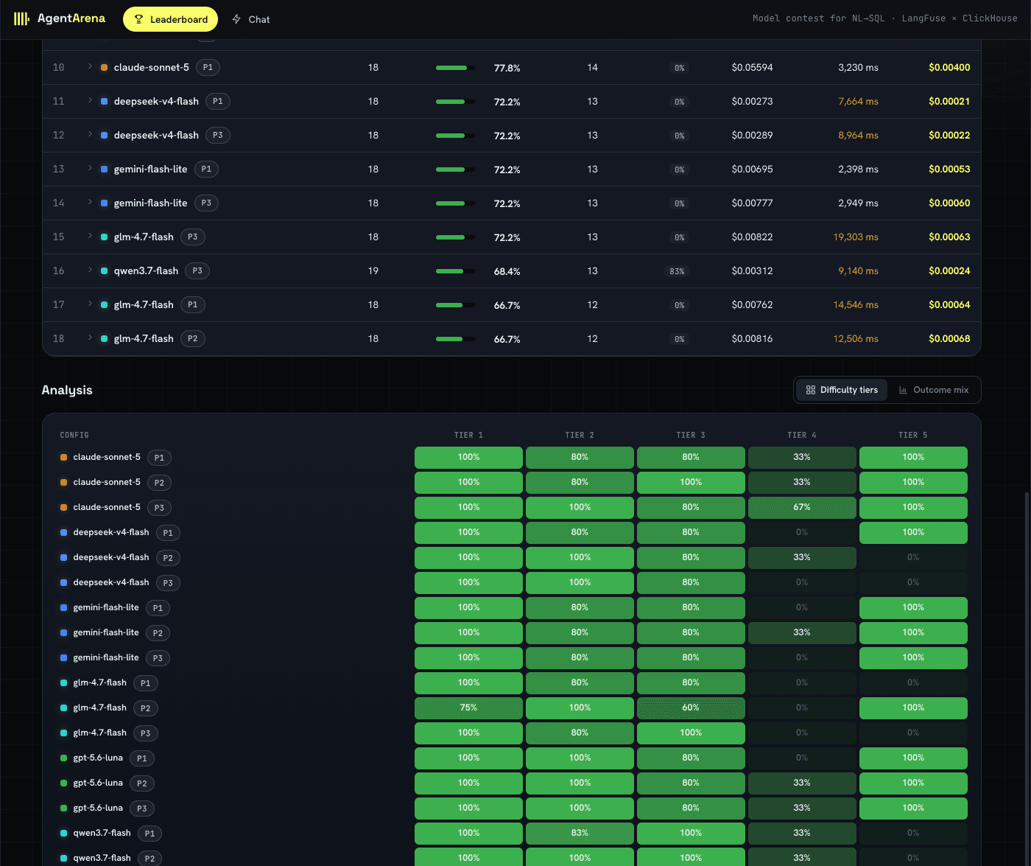This screenshot has width=1031, height=866.
Task: Click the TIER 1 column header
Action: 468,435
